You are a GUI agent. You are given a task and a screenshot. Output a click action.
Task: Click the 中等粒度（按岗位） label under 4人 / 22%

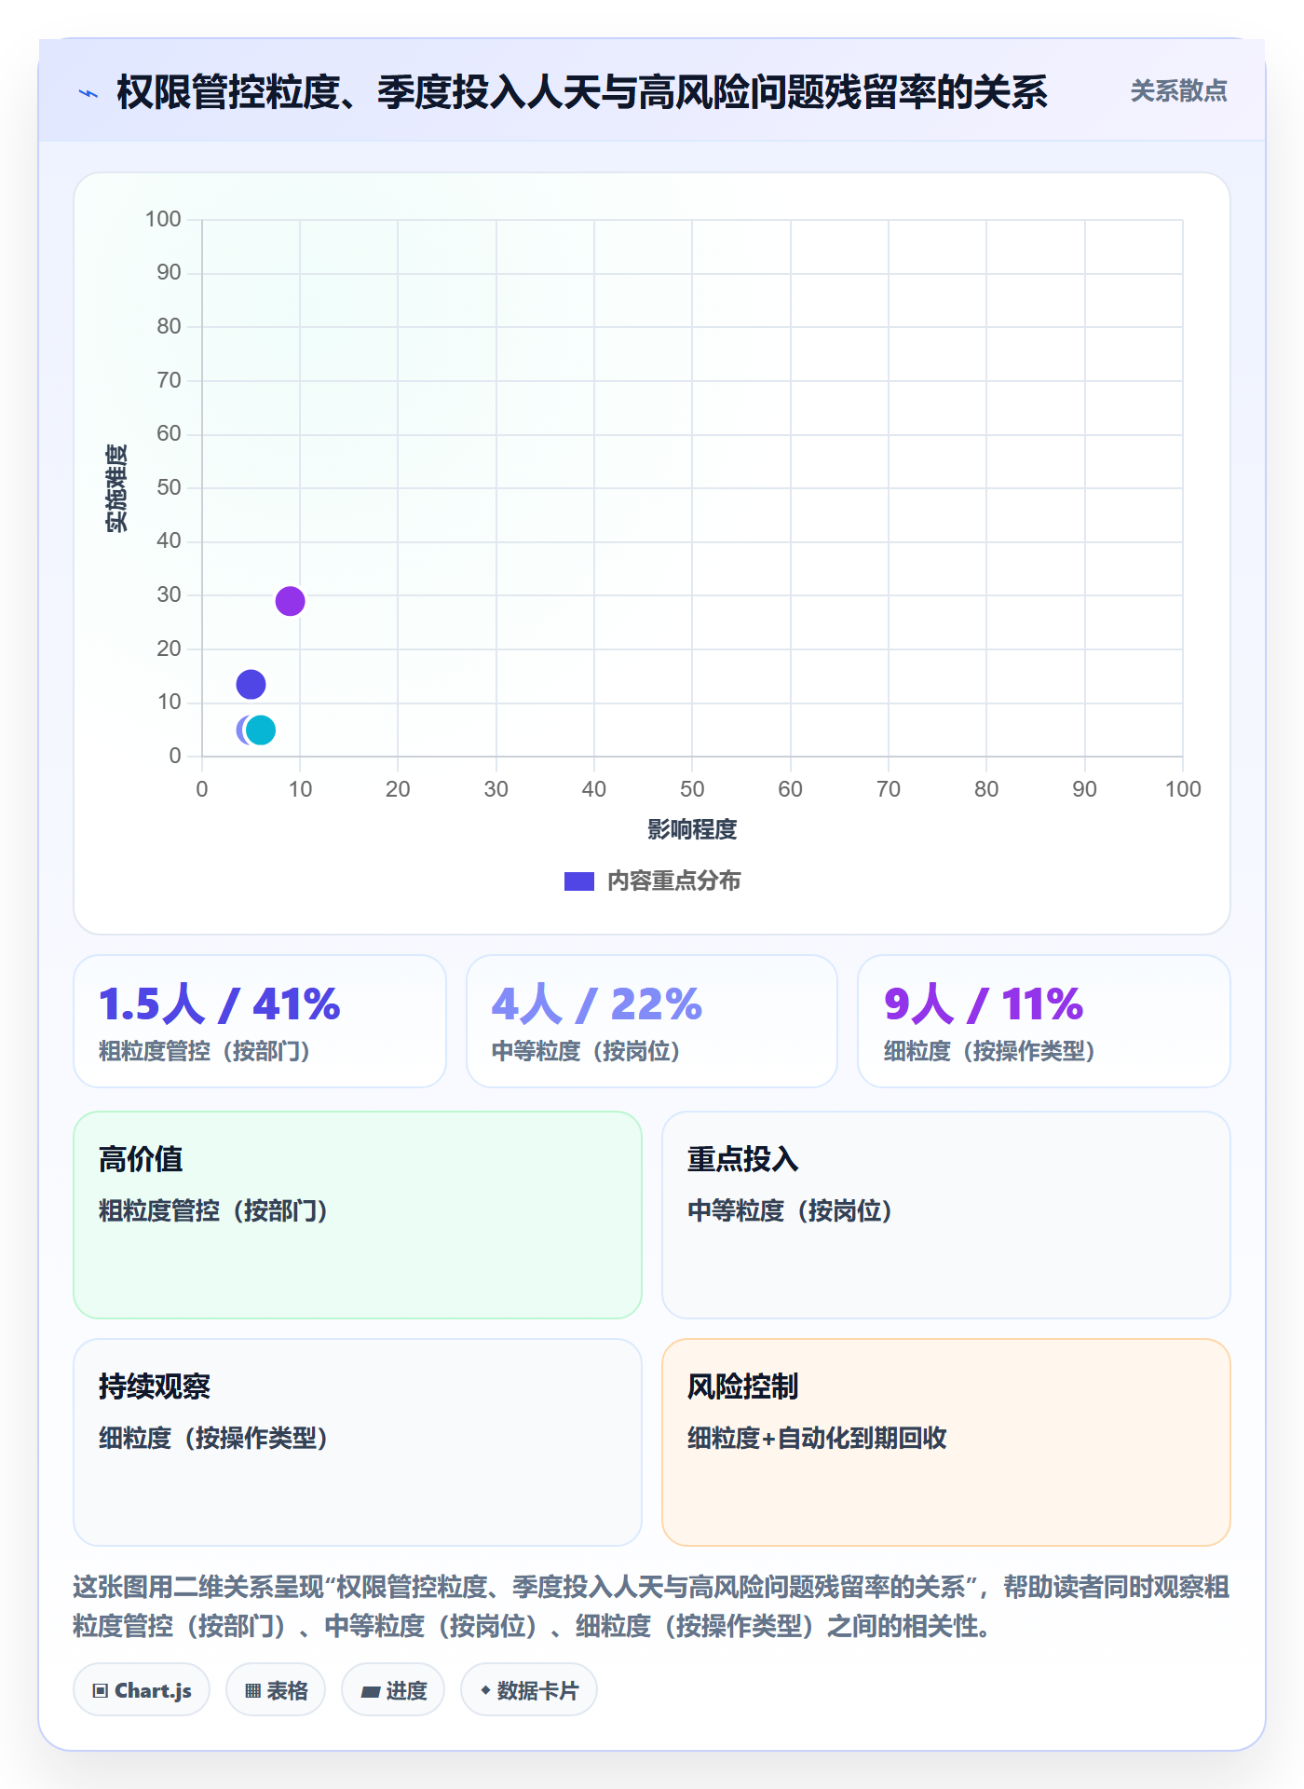[x=591, y=1051]
